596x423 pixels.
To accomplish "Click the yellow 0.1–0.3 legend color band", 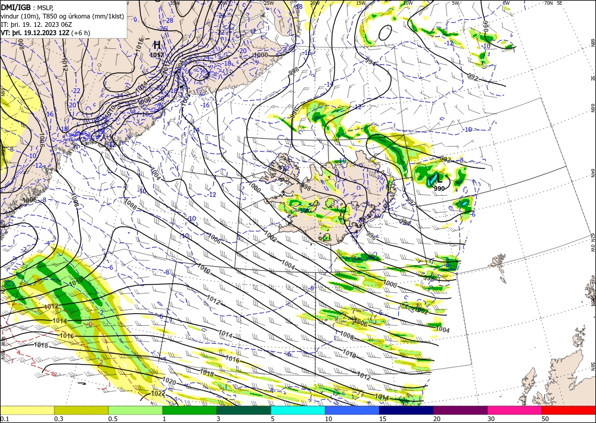I will 27,410.
